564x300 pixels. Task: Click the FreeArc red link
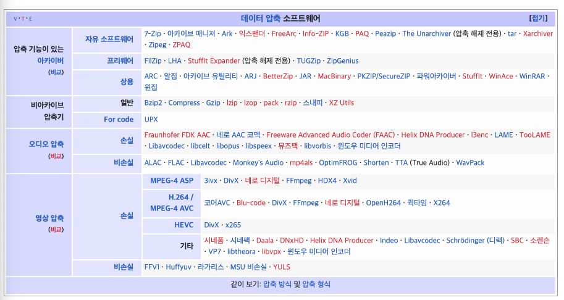[x=284, y=33]
